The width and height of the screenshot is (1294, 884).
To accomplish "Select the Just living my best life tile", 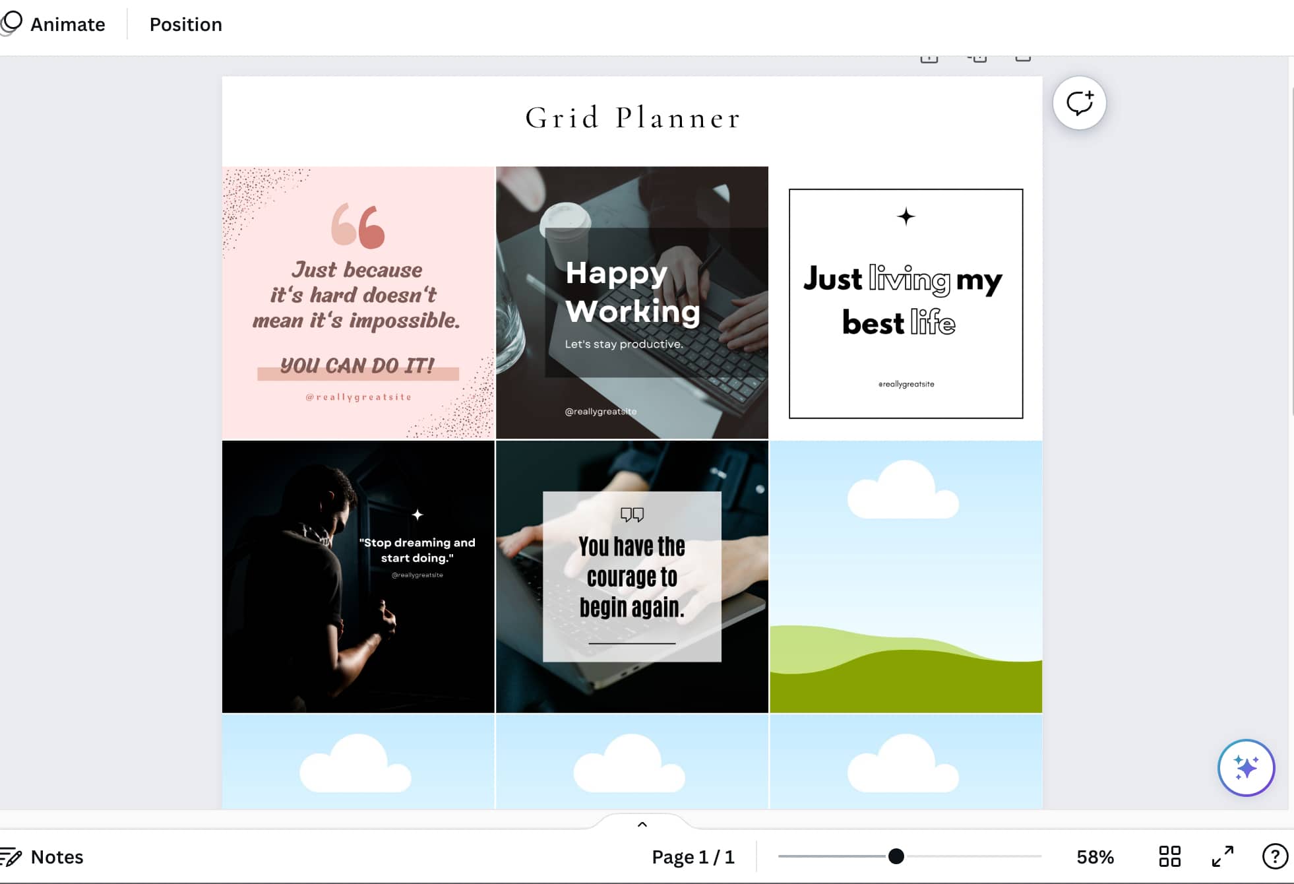I will click(x=906, y=303).
